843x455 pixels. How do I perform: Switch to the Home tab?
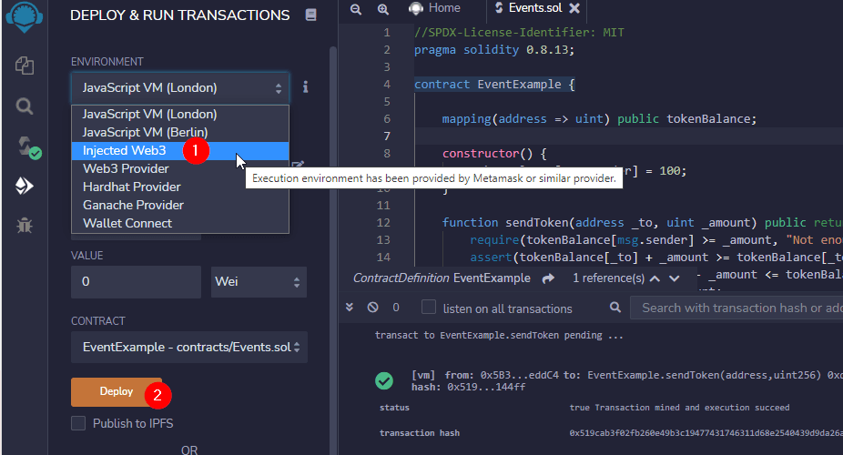pyautogui.click(x=434, y=8)
